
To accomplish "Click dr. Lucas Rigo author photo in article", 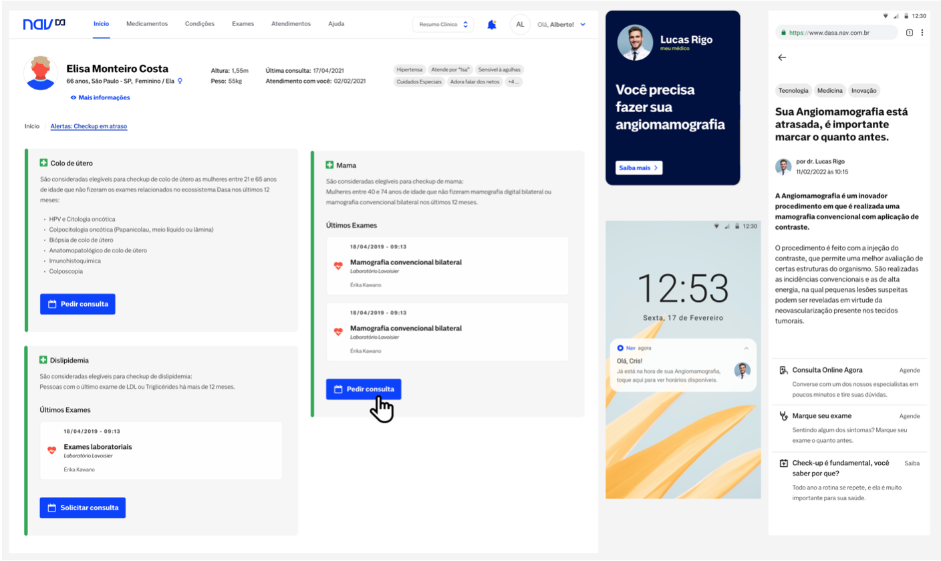I will [783, 167].
